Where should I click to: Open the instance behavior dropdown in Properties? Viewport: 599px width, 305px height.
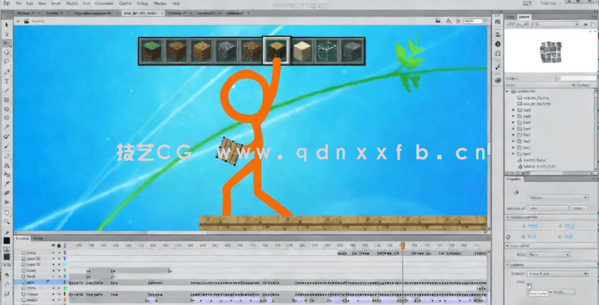[558, 198]
